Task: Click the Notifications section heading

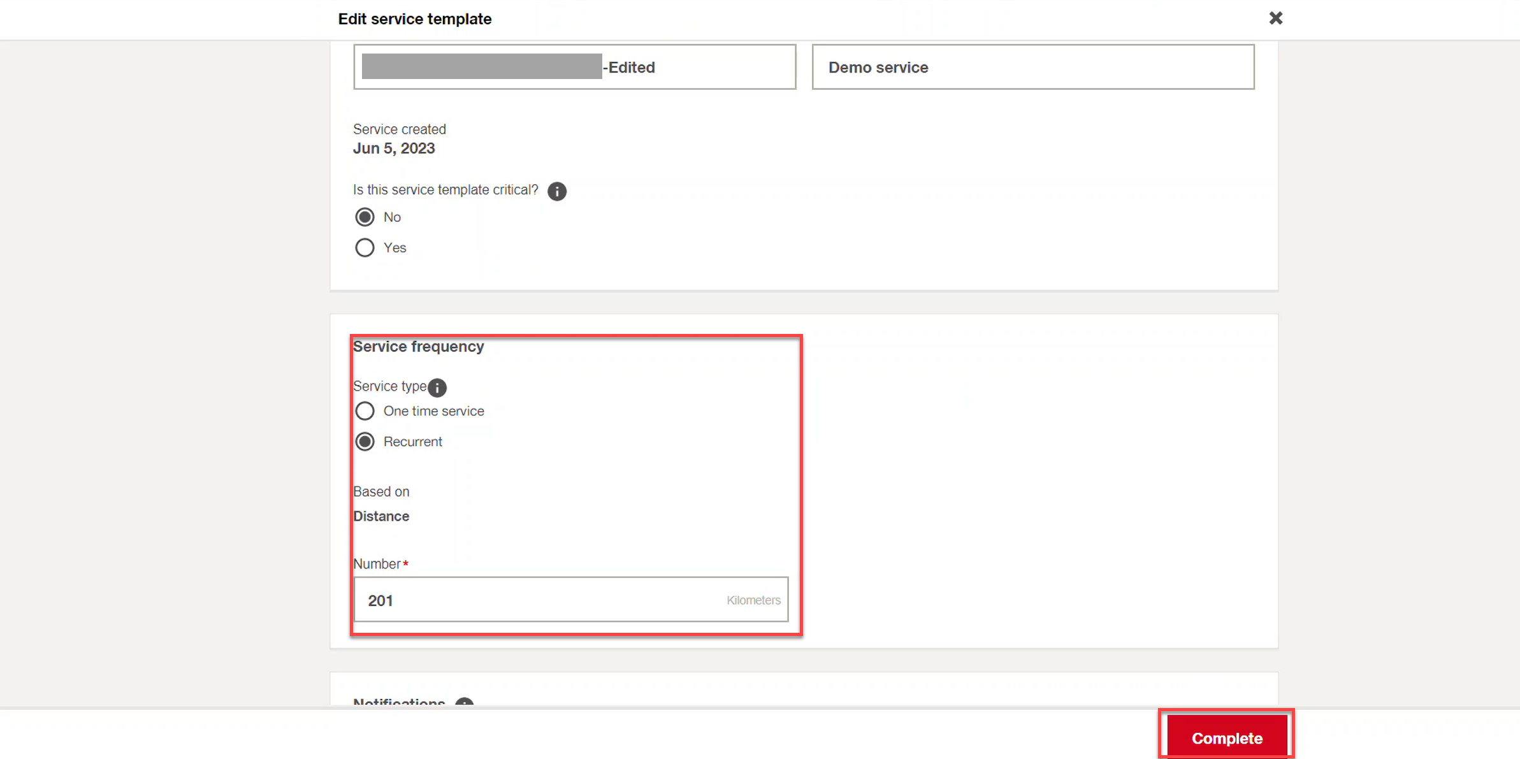Action: click(399, 702)
